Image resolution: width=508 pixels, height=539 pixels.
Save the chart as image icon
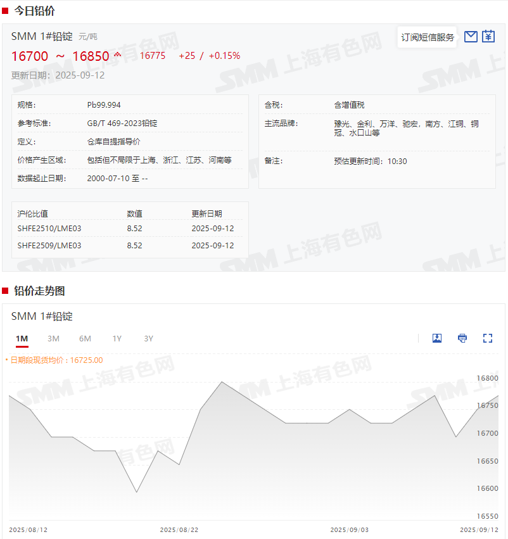coord(437,338)
